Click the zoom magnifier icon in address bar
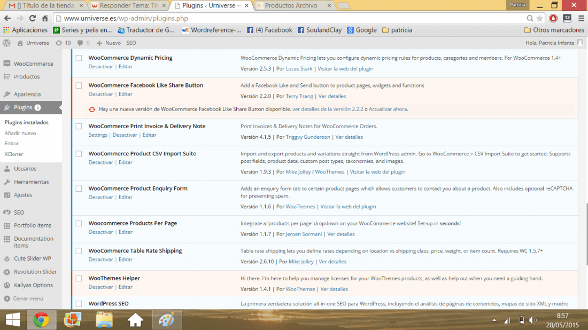The image size is (588, 330). click(x=530, y=18)
